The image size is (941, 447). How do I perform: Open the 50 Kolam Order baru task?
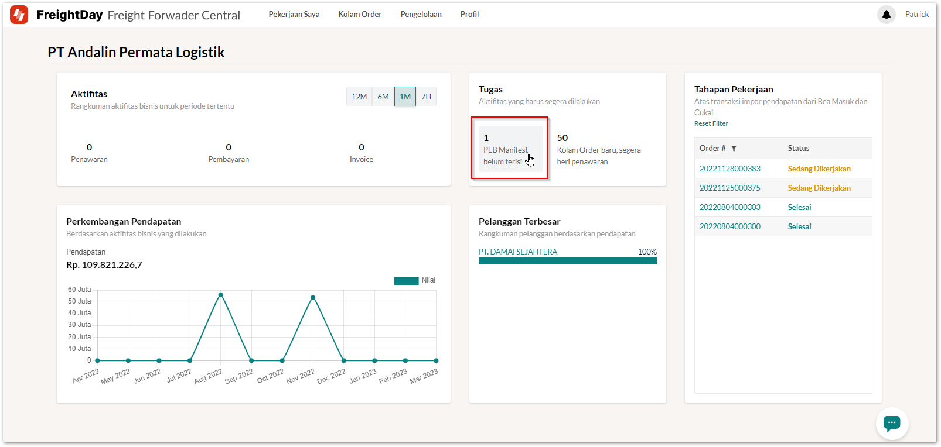click(x=598, y=150)
